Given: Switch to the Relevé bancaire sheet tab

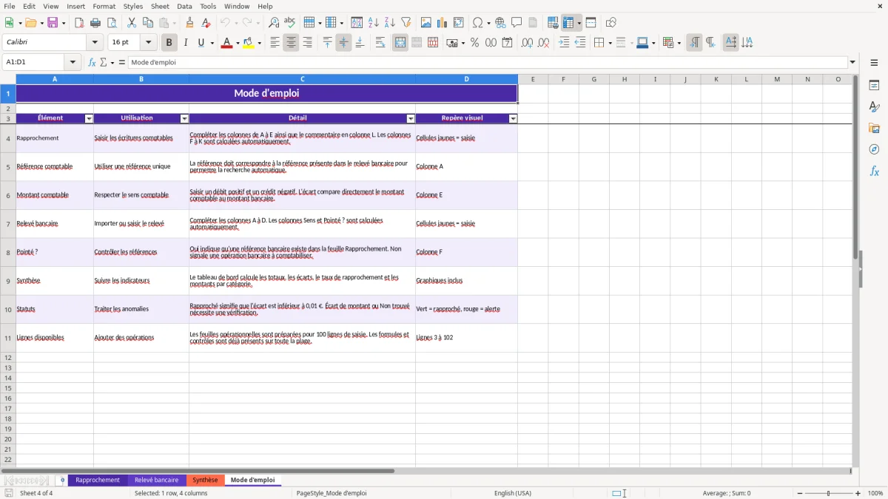Looking at the screenshot, I should click(x=156, y=480).
